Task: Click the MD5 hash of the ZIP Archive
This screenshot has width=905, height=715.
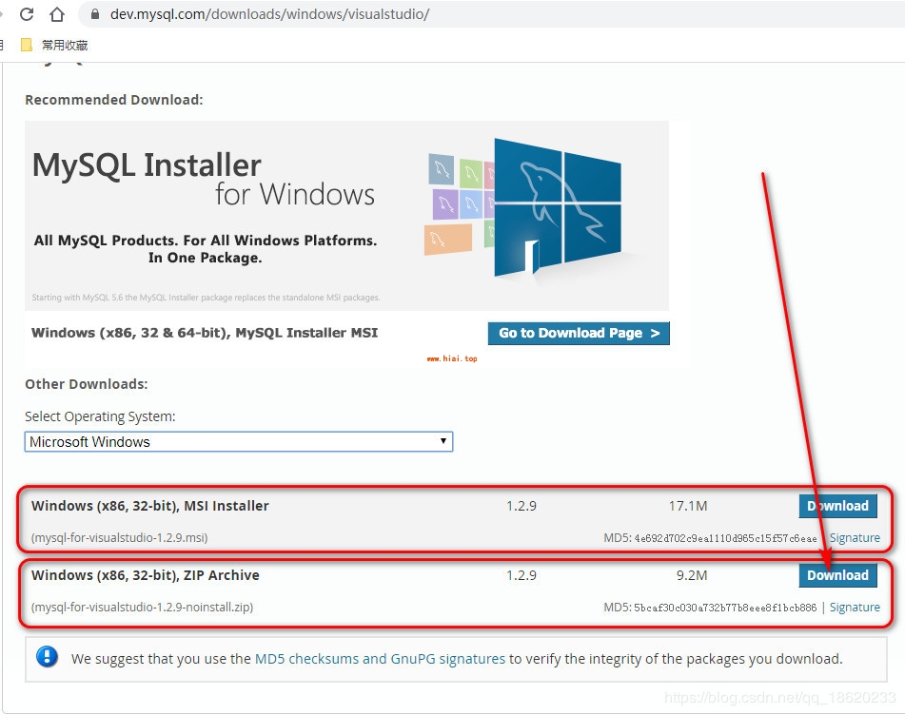Action: 725,608
